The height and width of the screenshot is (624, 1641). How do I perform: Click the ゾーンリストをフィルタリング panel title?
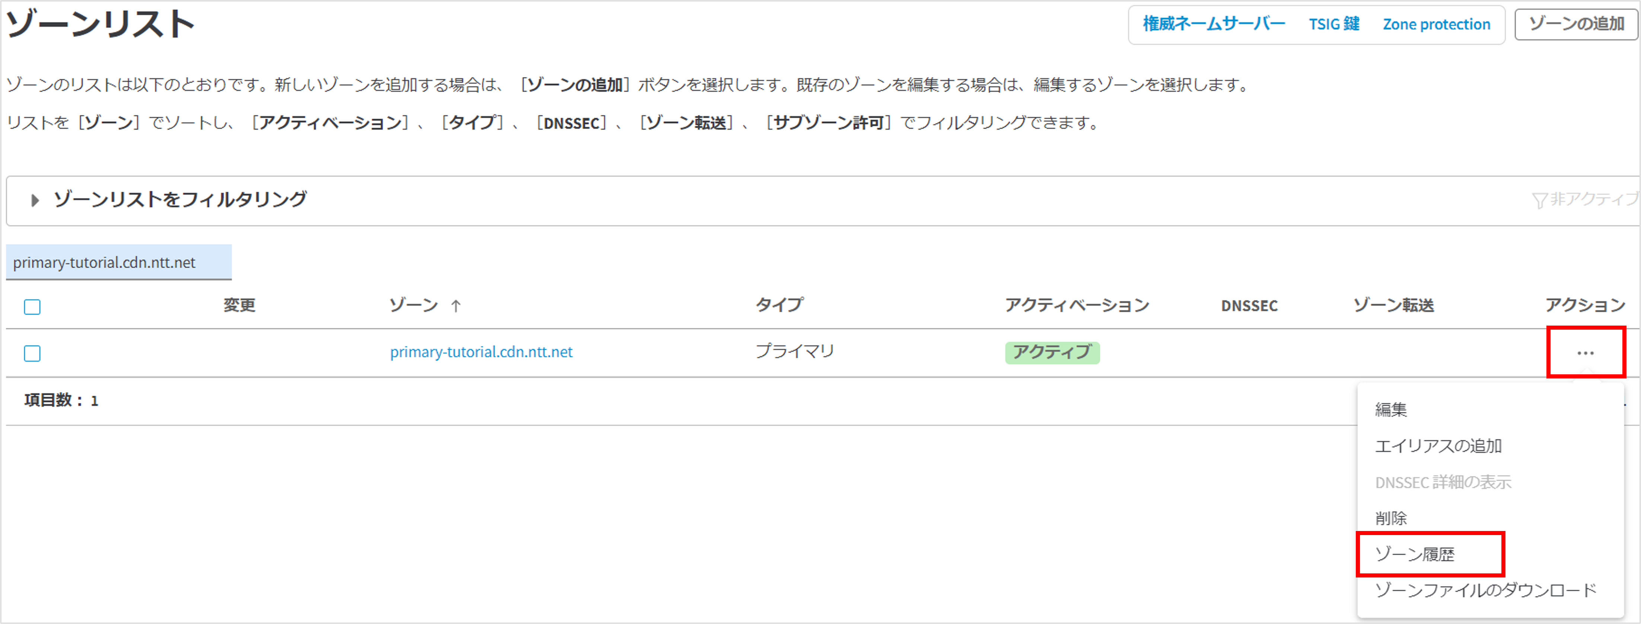[x=180, y=200]
